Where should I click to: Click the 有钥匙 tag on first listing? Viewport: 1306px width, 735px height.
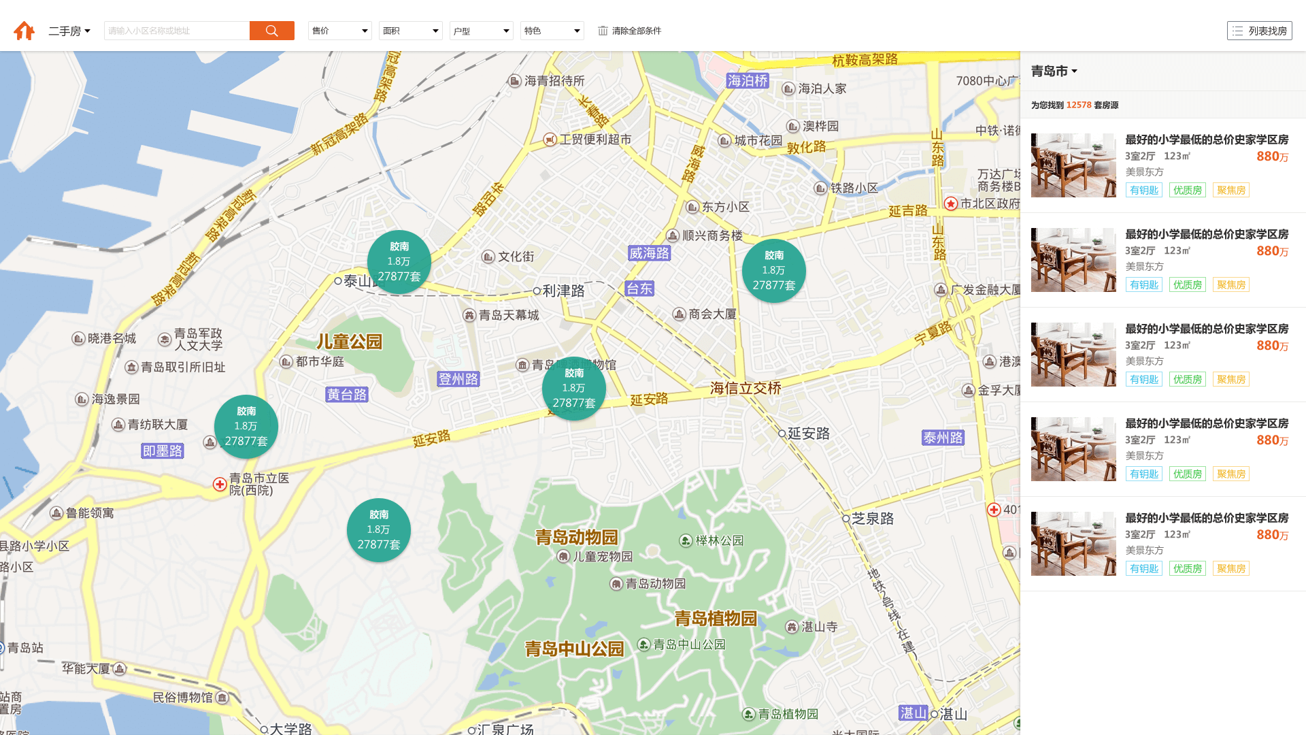pos(1143,191)
